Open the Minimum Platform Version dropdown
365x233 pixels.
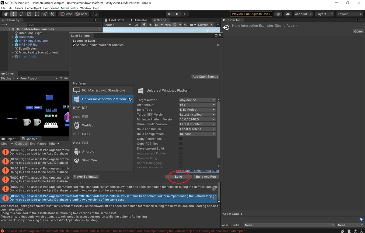(197, 119)
